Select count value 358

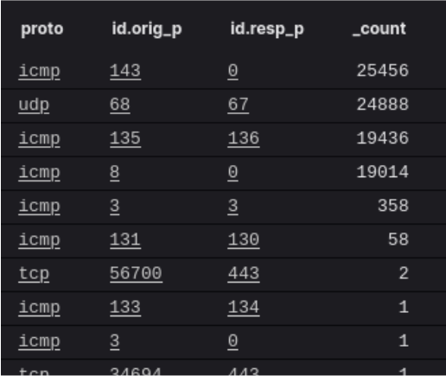coord(393,206)
